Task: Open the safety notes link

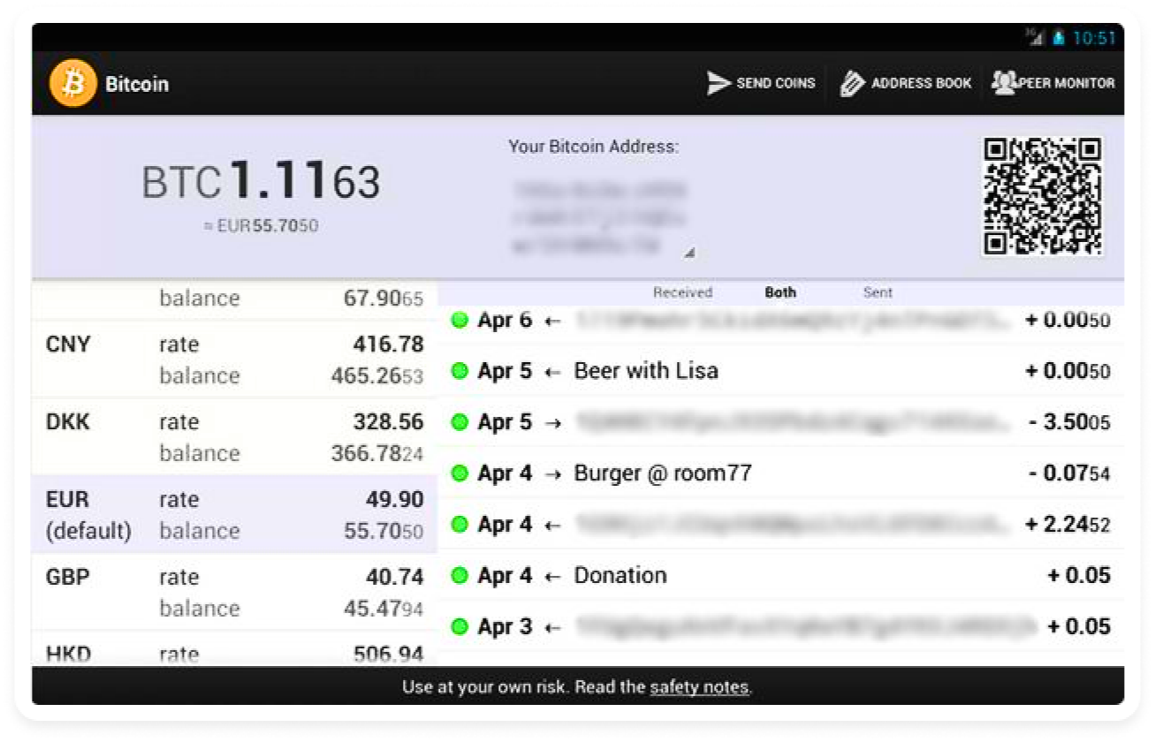Action: (x=699, y=687)
